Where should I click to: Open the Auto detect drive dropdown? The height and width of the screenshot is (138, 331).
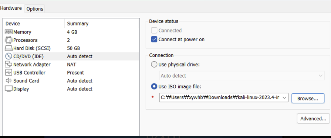point(242,76)
